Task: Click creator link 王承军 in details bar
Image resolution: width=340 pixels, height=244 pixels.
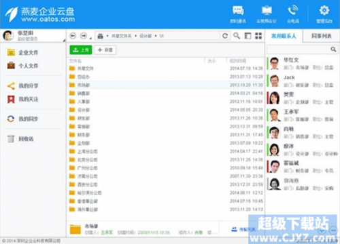Action: pos(107,232)
